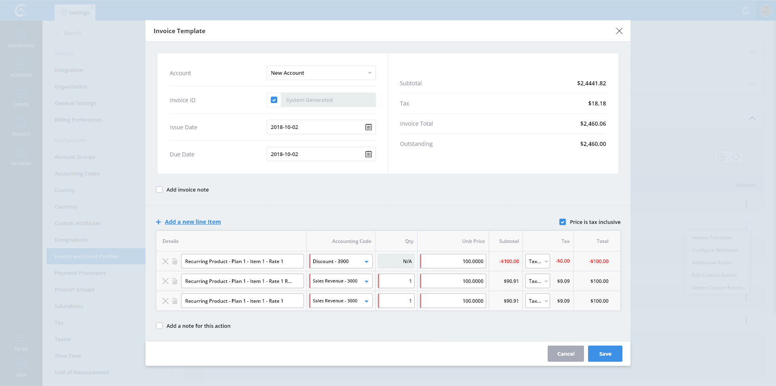
Task: Save the invoice template
Action: [605, 354]
